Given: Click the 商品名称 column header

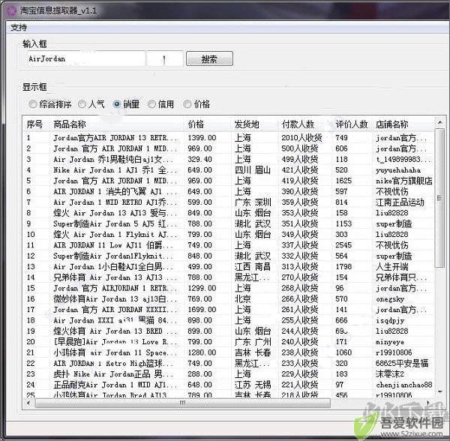Looking at the screenshot, I should tap(118, 124).
